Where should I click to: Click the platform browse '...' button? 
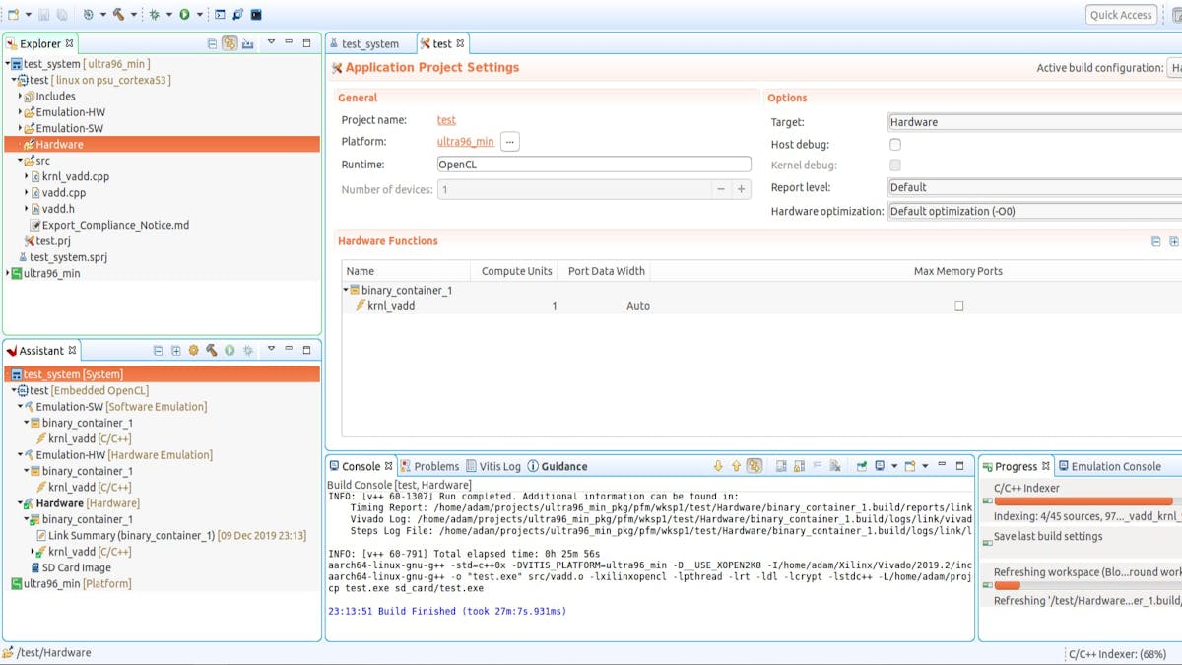(509, 142)
